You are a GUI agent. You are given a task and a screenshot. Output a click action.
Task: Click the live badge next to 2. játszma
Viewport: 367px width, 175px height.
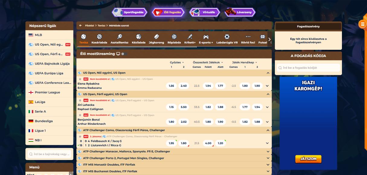[x=86, y=136]
